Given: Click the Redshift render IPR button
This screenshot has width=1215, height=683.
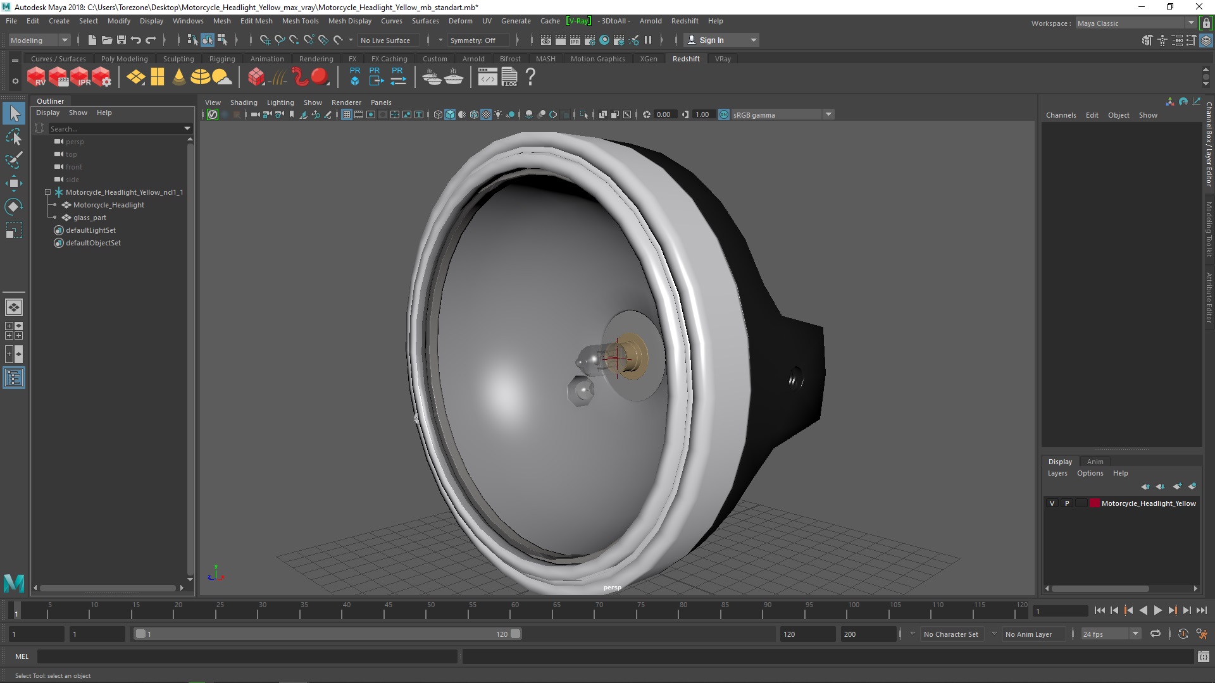Looking at the screenshot, I should coord(81,77).
